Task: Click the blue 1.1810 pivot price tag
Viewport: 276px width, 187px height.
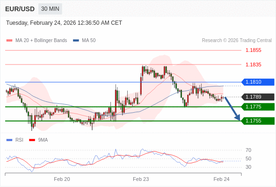Action: point(258,82)
